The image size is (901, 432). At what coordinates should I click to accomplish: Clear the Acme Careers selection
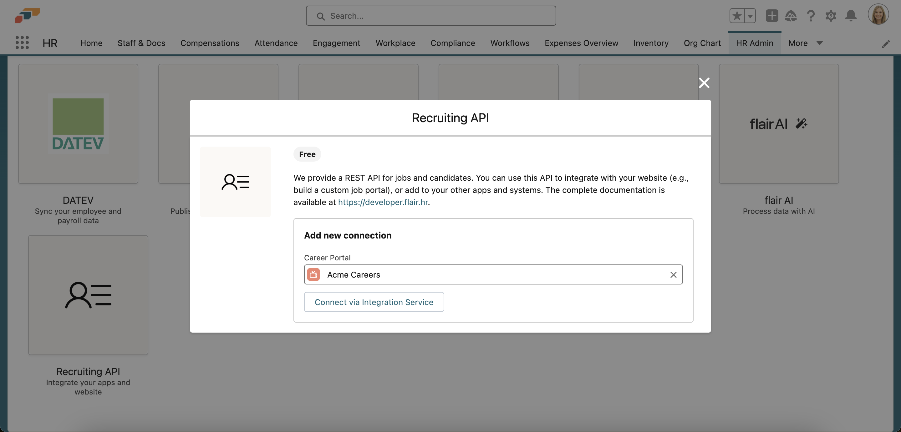[x=673, y=275]
